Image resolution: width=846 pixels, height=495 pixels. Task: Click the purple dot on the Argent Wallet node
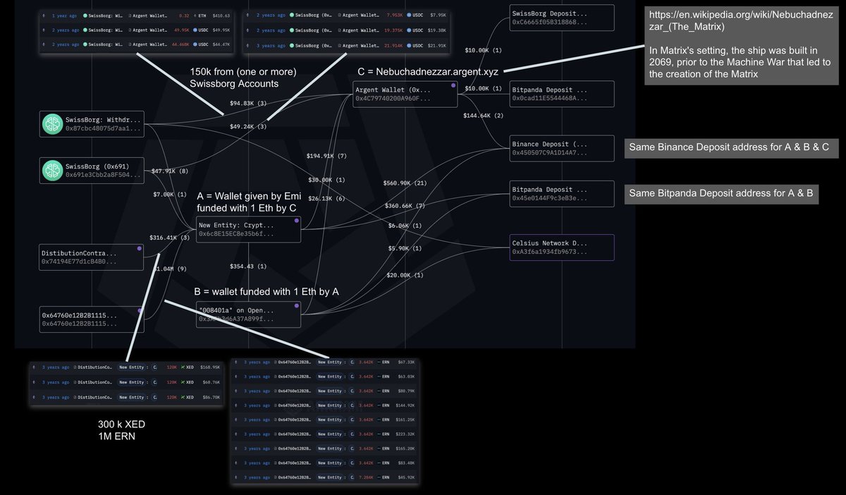pyautogui.click(x=453, y=85)
